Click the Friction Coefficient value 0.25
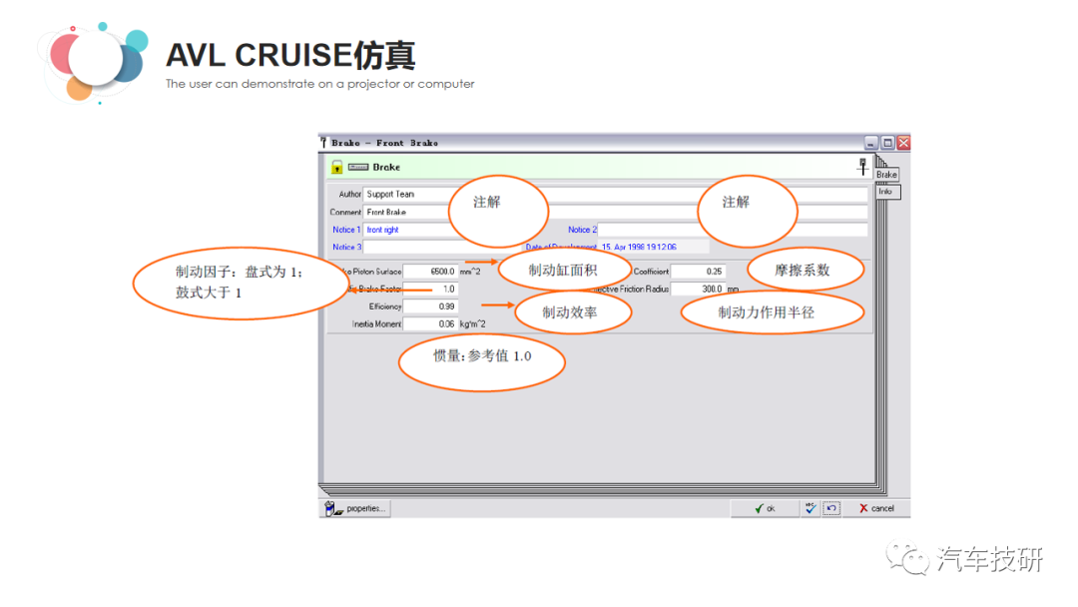1078x607 pixels. point(697,272)
